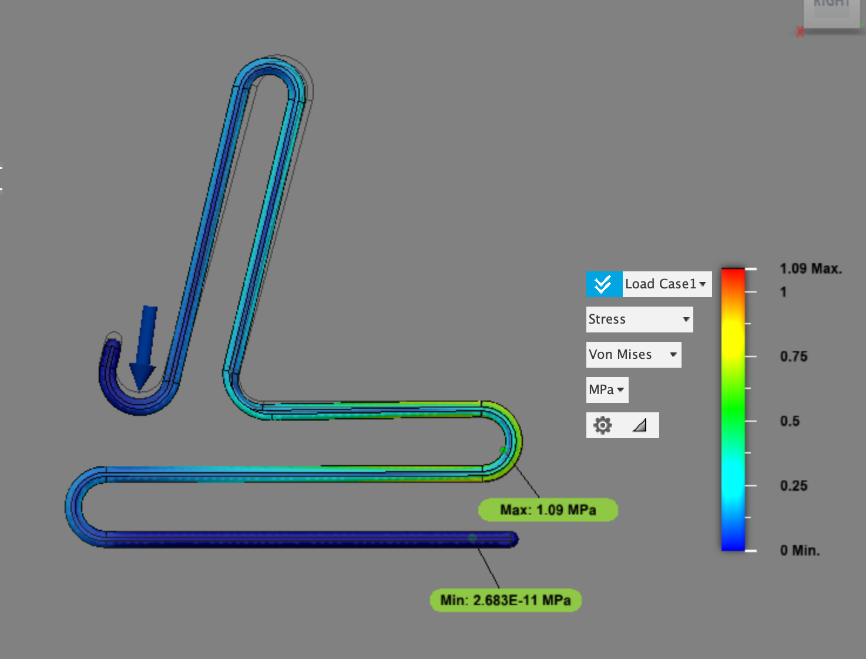Click the rainbow stress color legend bar

click(733, 409)
